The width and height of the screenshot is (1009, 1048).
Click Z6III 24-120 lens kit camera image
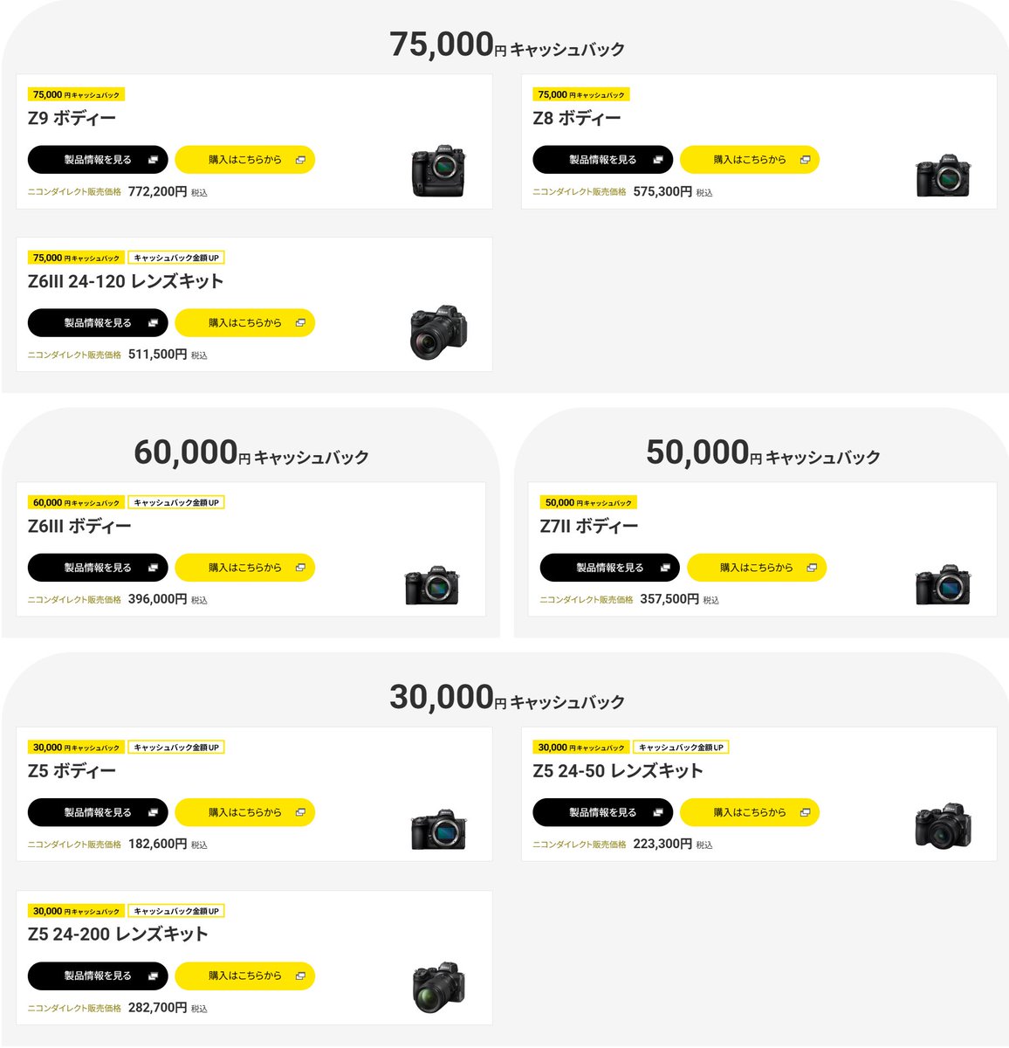pyautogui.click(x=438, y=332)
